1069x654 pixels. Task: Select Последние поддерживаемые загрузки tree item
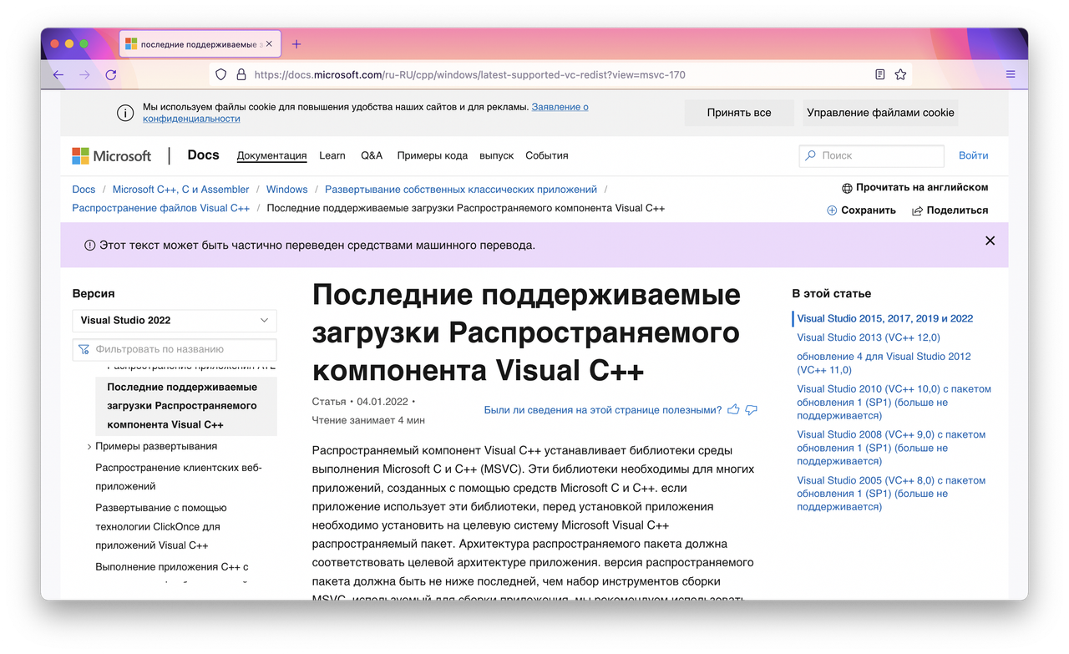tap(186, 406)
